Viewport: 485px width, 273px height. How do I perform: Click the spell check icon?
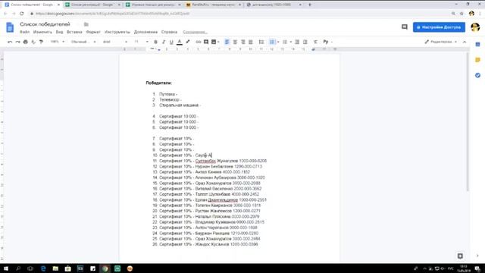pos(33,42)
